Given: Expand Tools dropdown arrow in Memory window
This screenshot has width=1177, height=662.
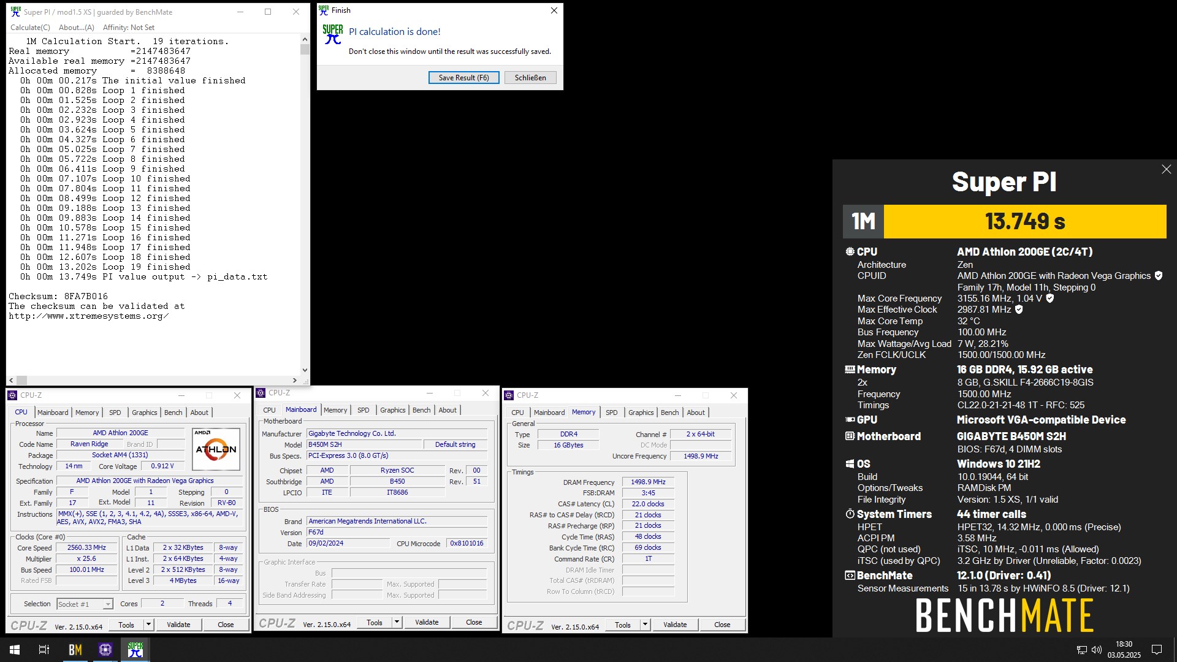Looking at the screenshot, I should coord(644,625).
